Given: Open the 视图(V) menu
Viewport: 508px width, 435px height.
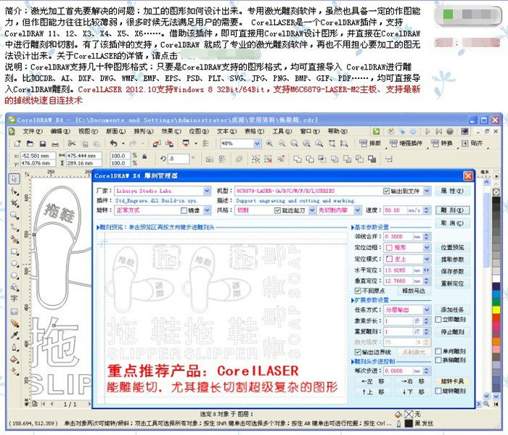Looking at the screenshot, I should [x=88, y=131].
